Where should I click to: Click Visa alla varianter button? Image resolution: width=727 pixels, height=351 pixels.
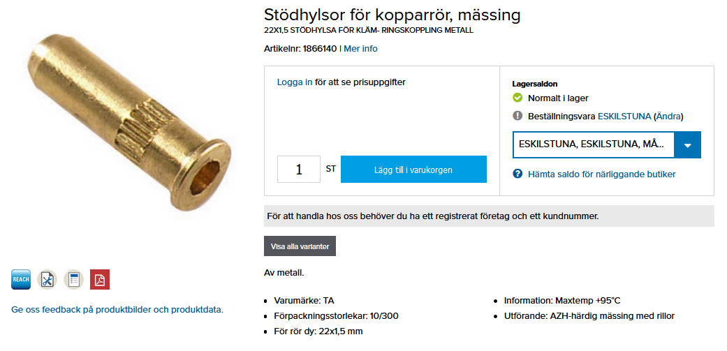[299, 246]
